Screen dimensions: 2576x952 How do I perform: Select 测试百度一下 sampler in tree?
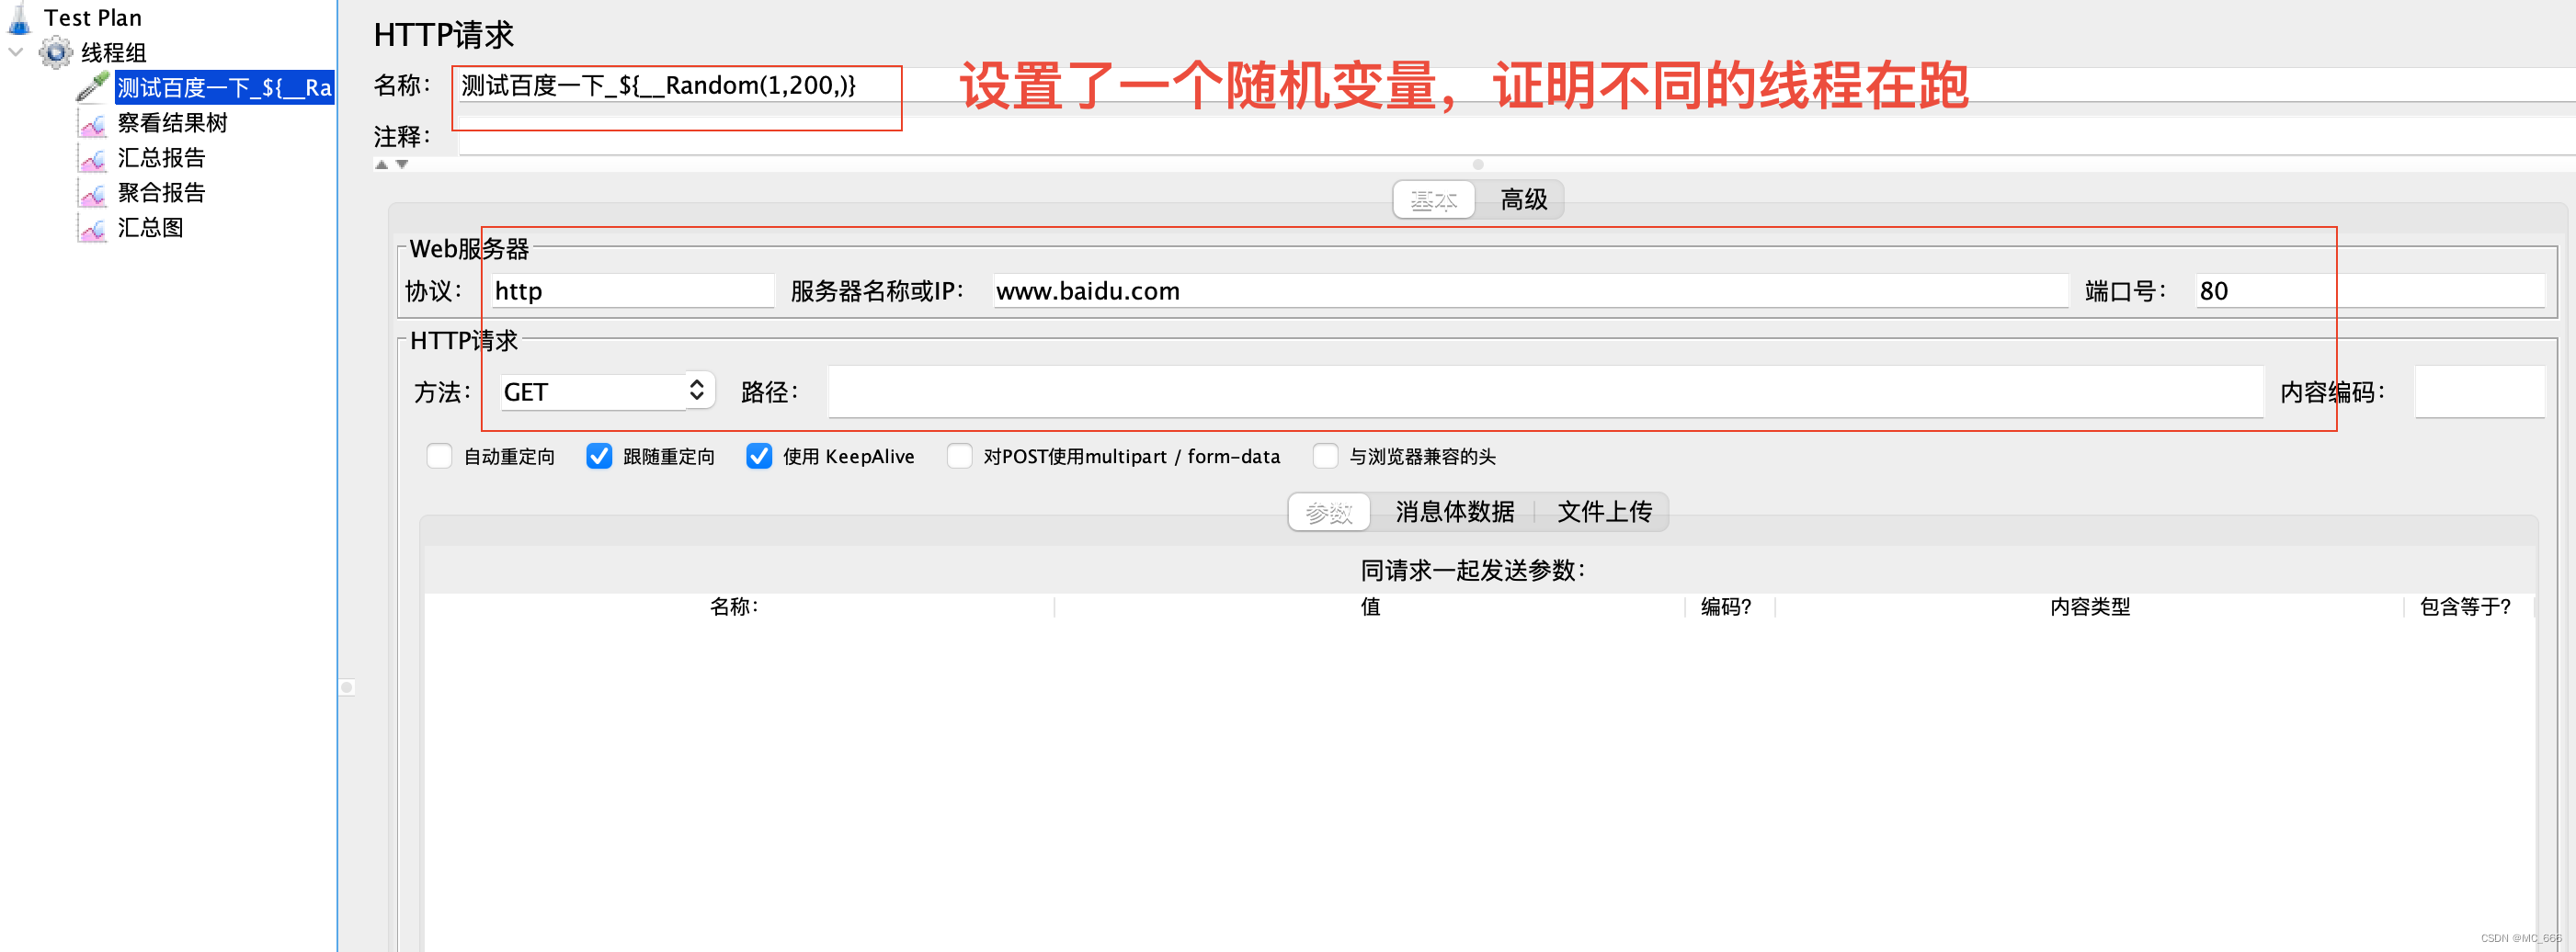pos(224,88)
